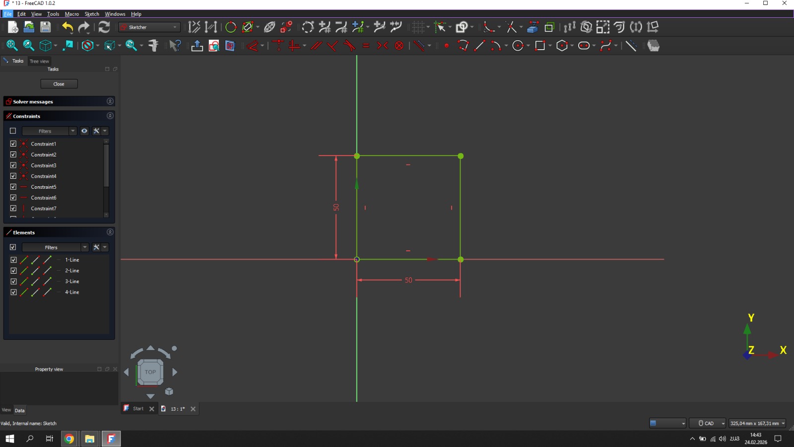Select the slot drawing tool
Image resolution: width=794 pixels, height=447 pixels.
click(x=584, y=46)
